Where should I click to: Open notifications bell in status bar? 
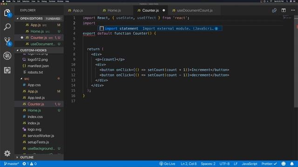click(x=292, y=164)
